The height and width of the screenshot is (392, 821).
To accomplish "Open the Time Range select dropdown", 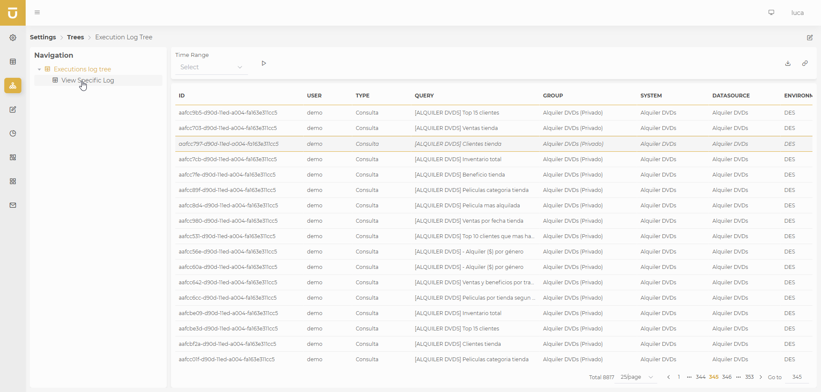I will pos(211,67).
